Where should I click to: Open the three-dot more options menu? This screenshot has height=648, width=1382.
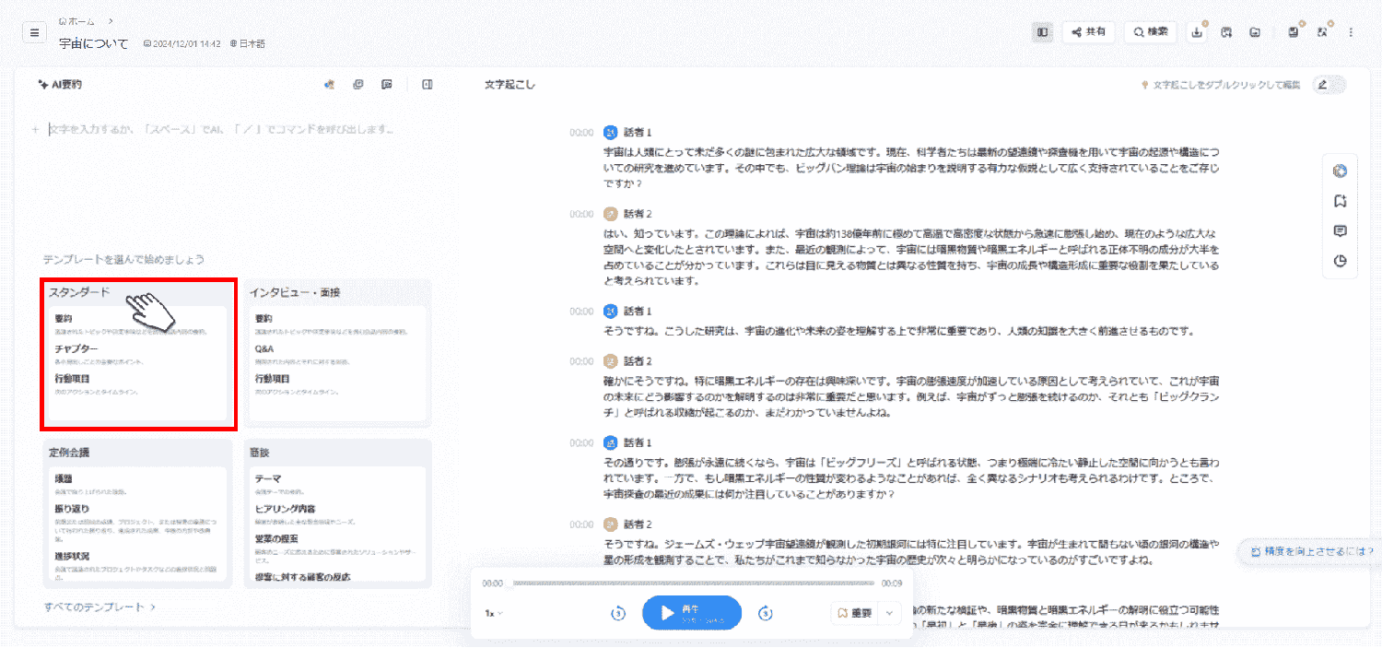pos(1352,32)
